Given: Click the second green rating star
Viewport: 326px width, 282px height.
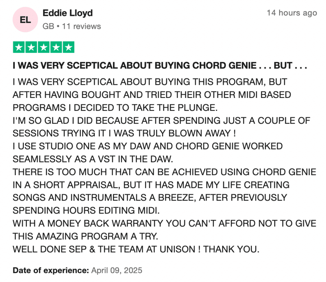Looking at the screenshot, I should click(31, 47).
